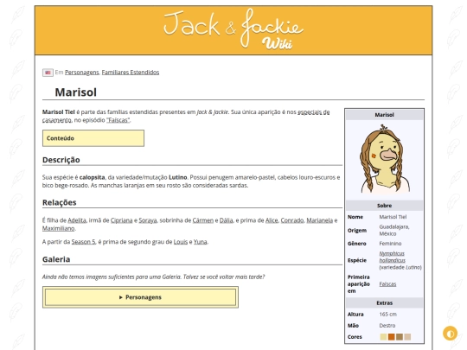Screen dimensions: 467x350
Task: Open the Cármen link
Action: pos(203,220)
